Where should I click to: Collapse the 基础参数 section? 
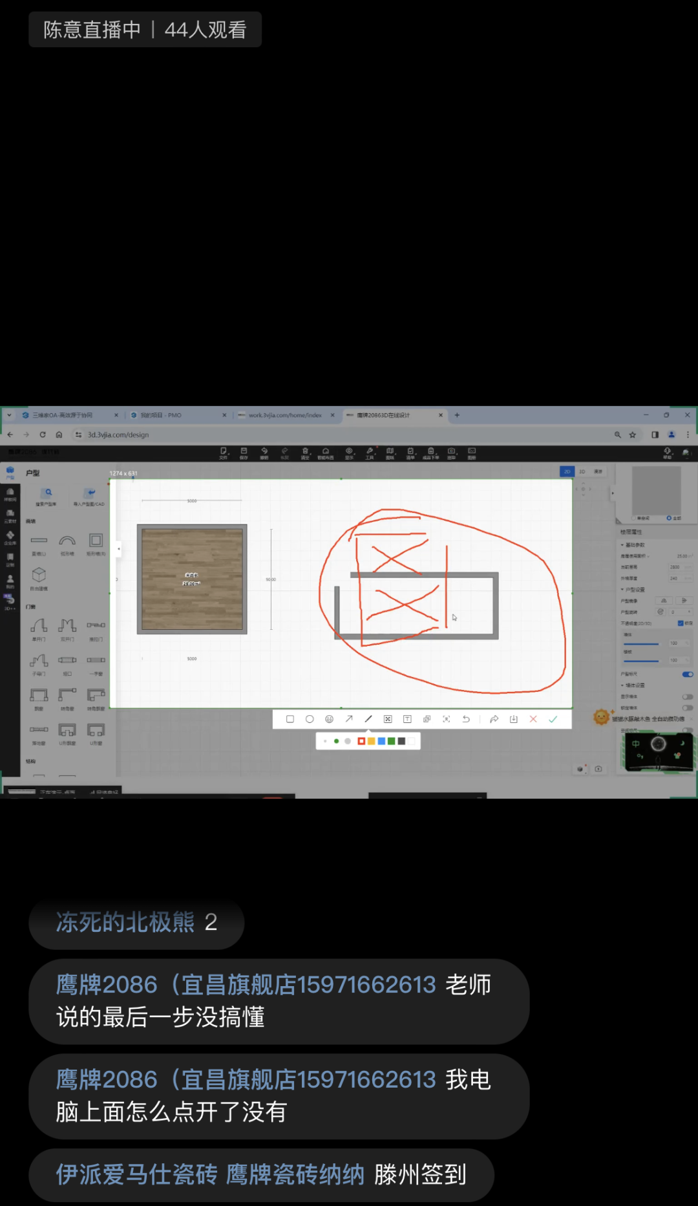click(622, 545)
